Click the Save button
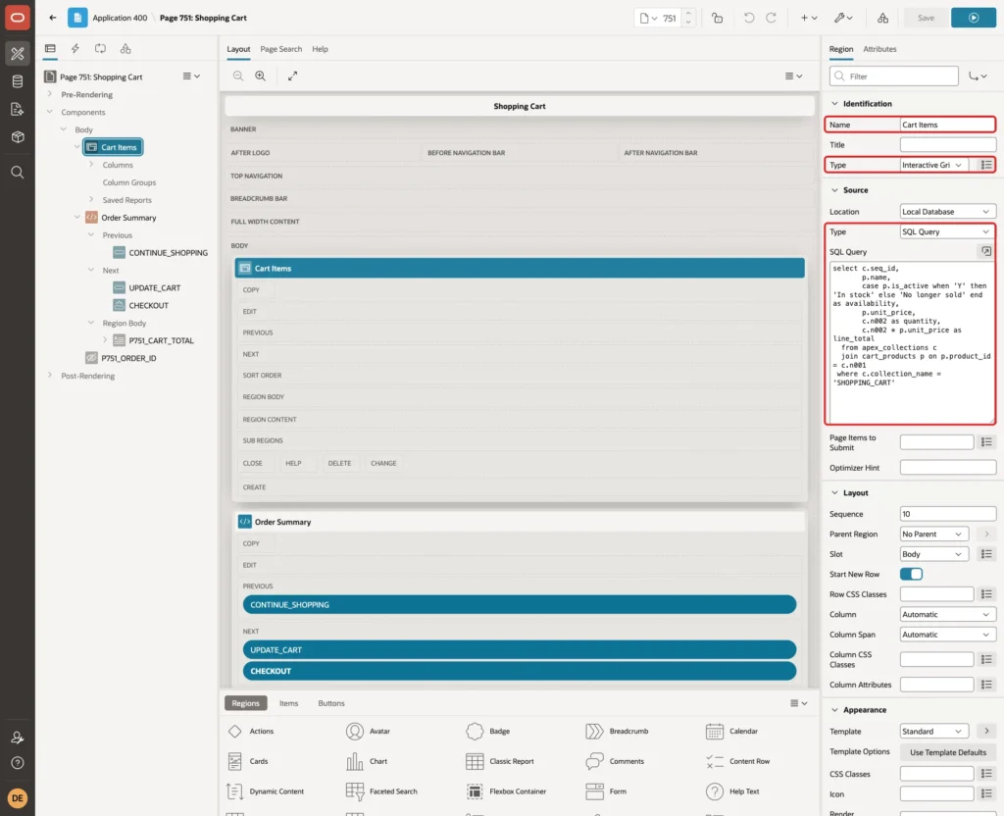 pyautogui.click(x=926, y=18)
